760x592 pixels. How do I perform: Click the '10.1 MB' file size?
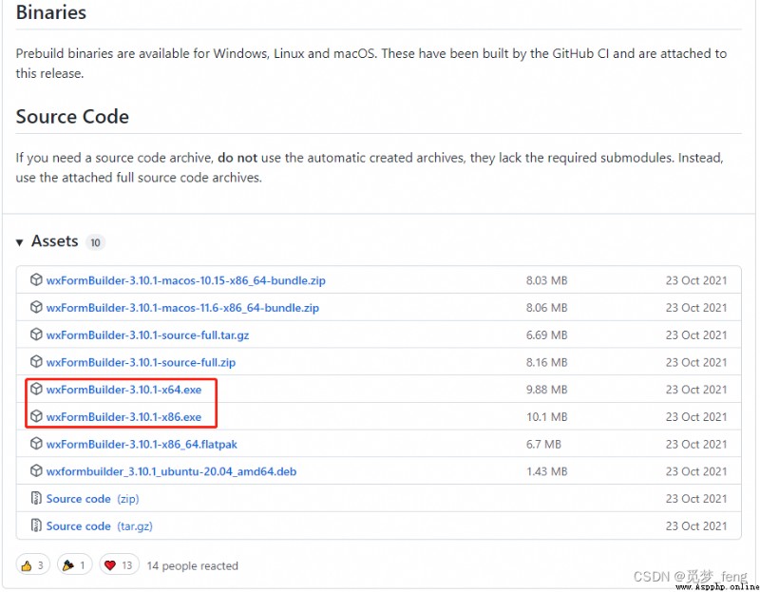tap(547, 417)
